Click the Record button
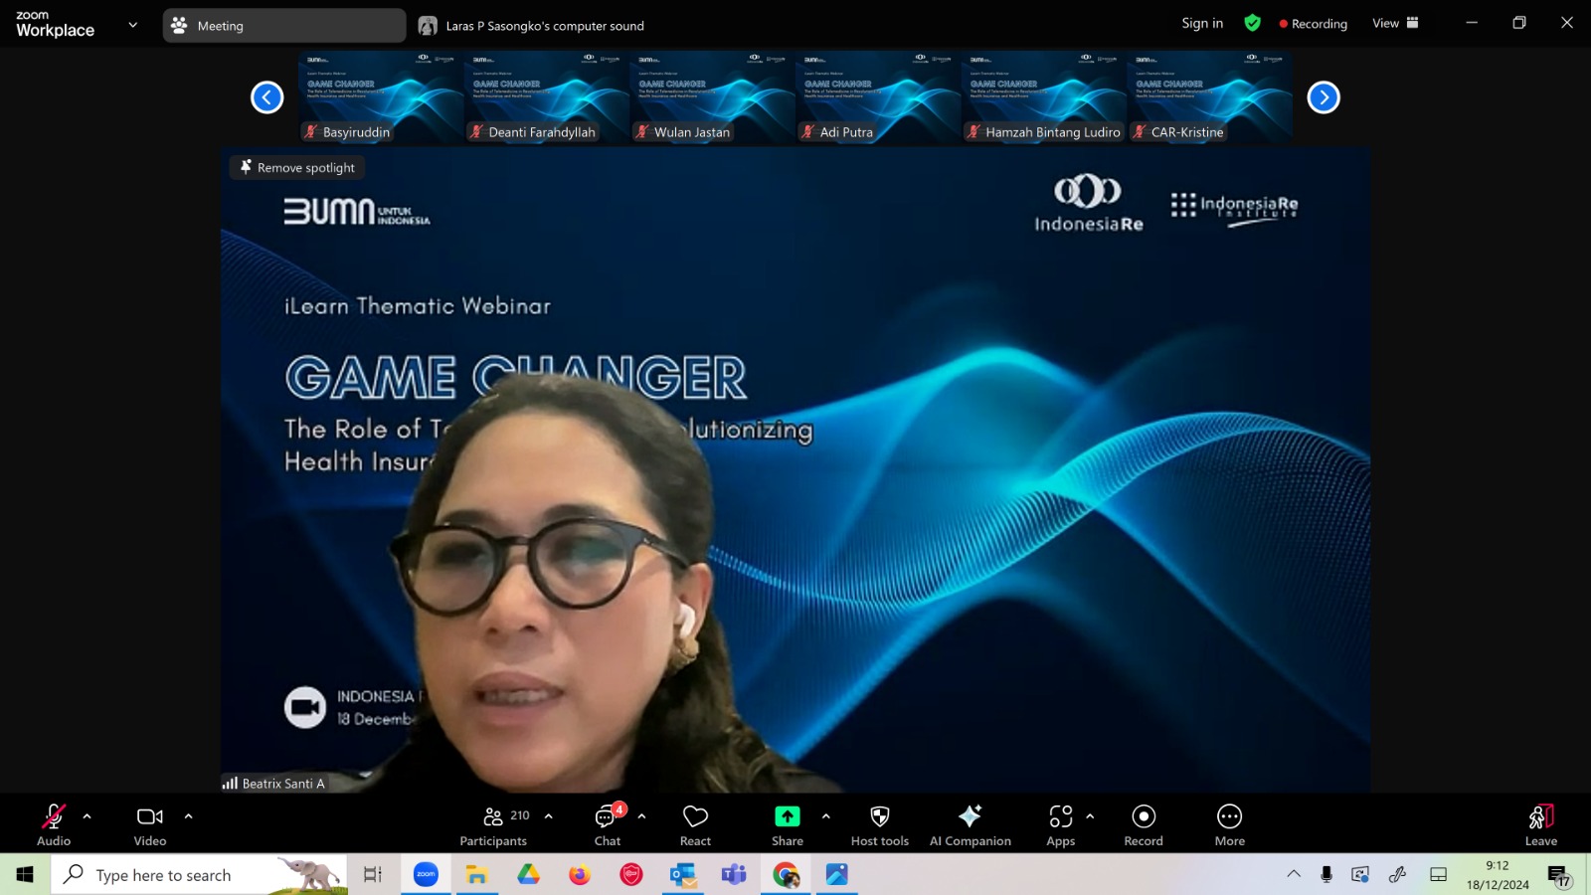This screenshot has width=1591, height=895. pos(1144,825)
